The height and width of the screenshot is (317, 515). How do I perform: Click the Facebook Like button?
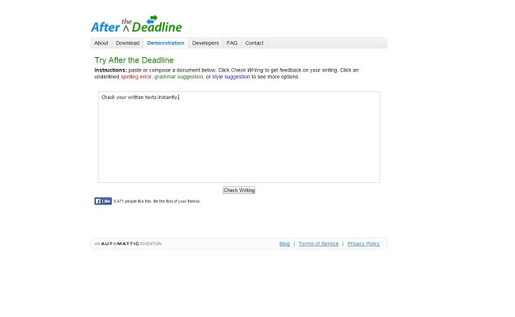click(103, 201)
